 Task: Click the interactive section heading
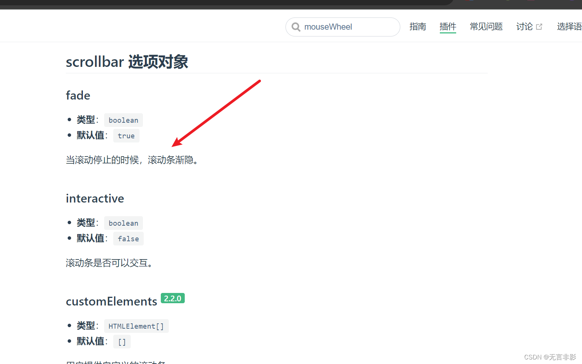[95, 198]
